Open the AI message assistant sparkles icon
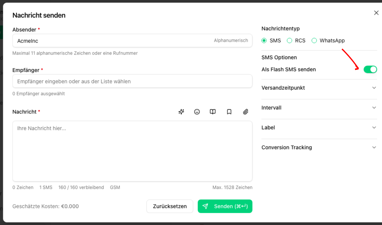Screen dimensions: 382x225 click(181, 112)
